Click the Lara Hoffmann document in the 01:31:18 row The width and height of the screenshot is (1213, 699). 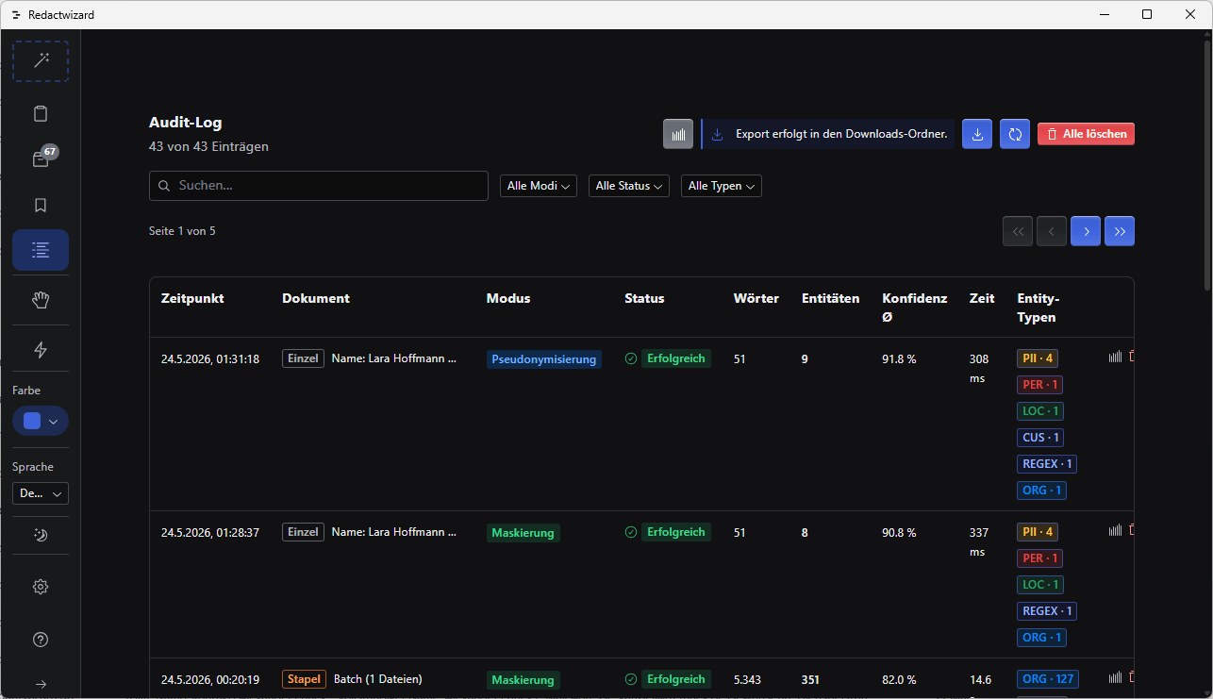pos(394,358)
